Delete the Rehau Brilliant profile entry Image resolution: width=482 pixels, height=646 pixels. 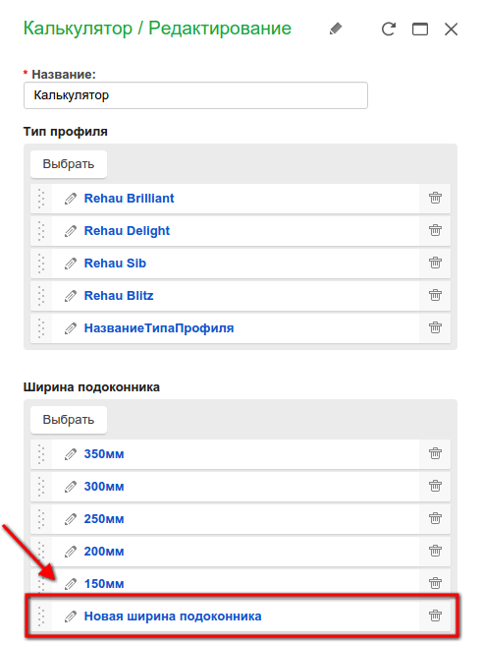point(435,199)
